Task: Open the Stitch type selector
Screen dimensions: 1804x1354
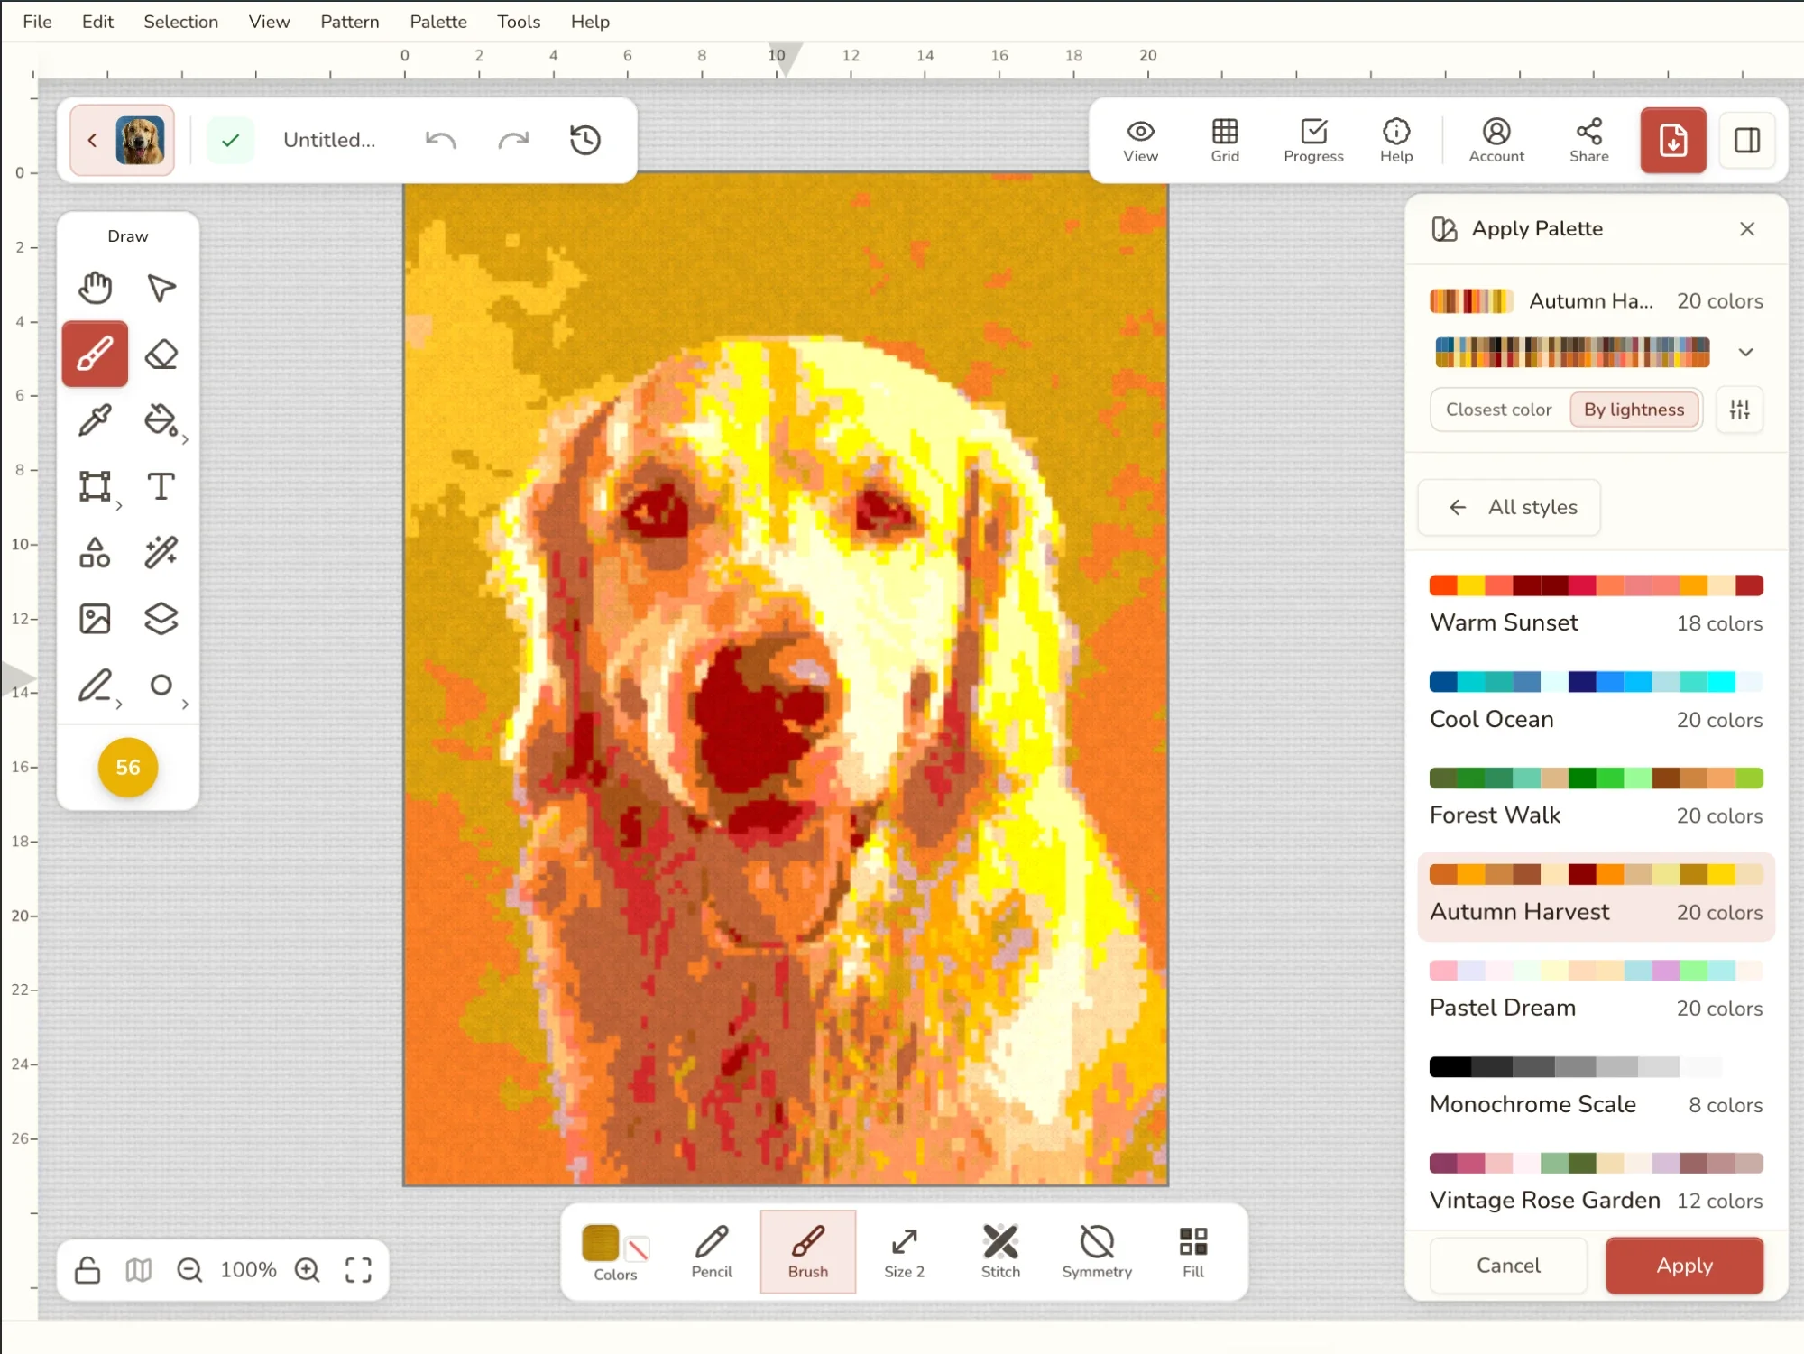Action: [x=1000, y=1252]
